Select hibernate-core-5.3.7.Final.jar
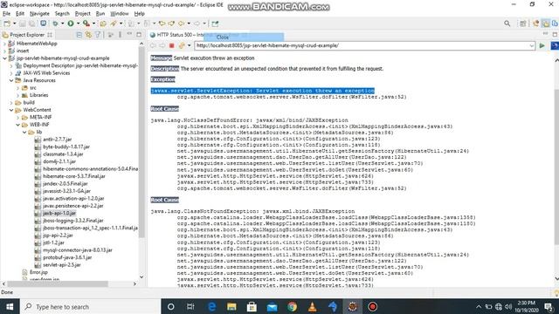 tap(73, 176)
